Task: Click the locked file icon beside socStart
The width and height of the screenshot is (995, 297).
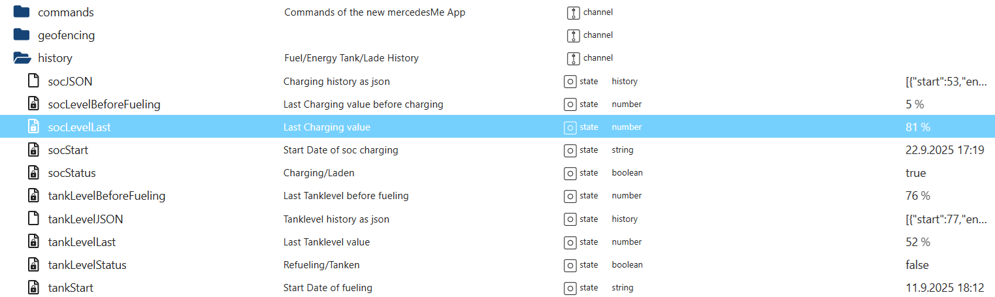Action: coord(33,150)
